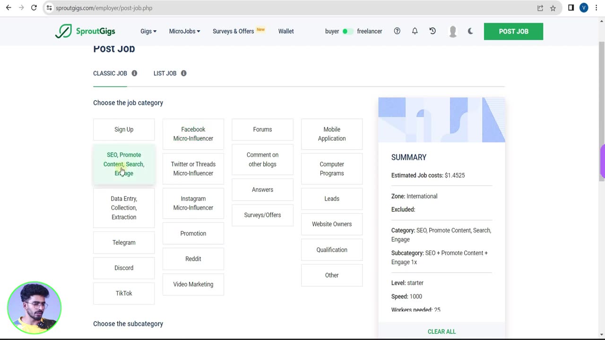Click the 'Zone: International' text

click(x=414, y=196)
